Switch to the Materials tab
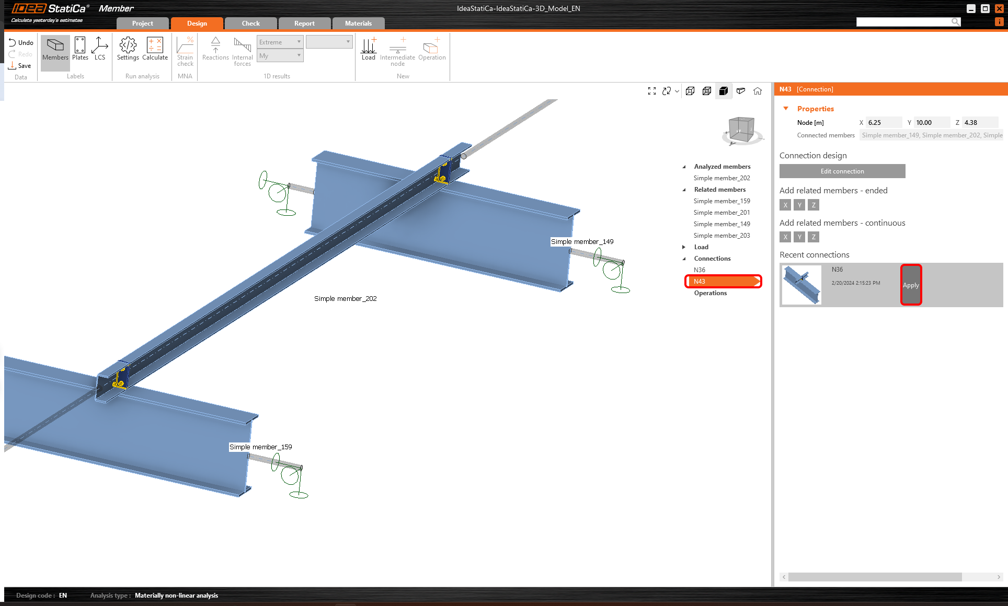 click(x=358, y=24)
